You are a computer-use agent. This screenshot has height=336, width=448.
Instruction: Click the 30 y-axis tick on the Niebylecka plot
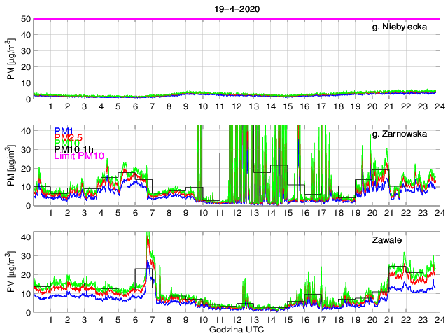pyautogui.click(x=26, y=51)
